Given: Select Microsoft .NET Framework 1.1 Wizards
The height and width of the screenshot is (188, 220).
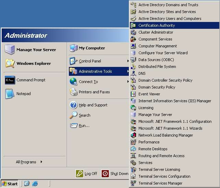Looking at the screenshot, I should [x=174, y=128].
